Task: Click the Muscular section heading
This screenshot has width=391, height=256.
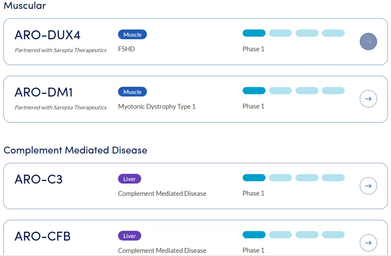Action: 25,6
